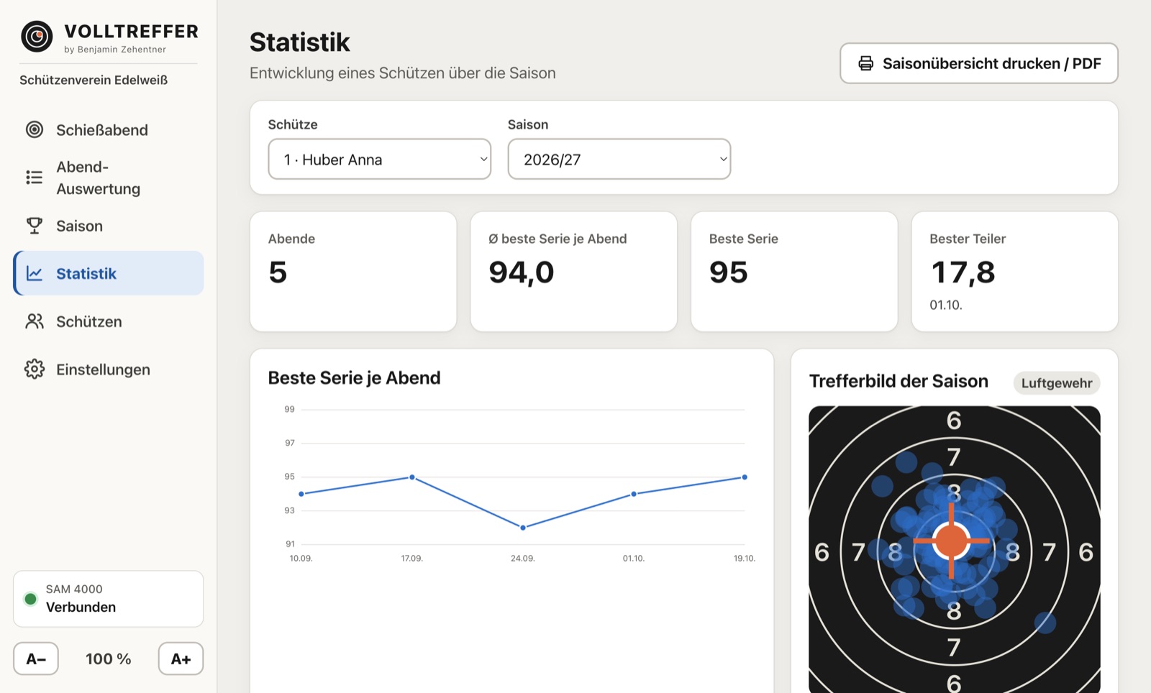Image resolution: width=1151 pixels, height=693 pixels.
Task: Click the Abend-Auswertung list icon
Action: click(x=35, y=178)
